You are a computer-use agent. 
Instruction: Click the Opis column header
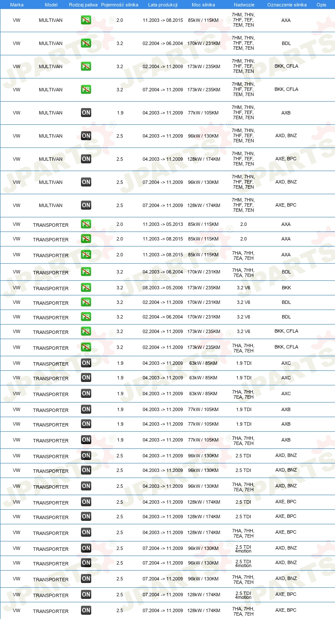[321, 5]
